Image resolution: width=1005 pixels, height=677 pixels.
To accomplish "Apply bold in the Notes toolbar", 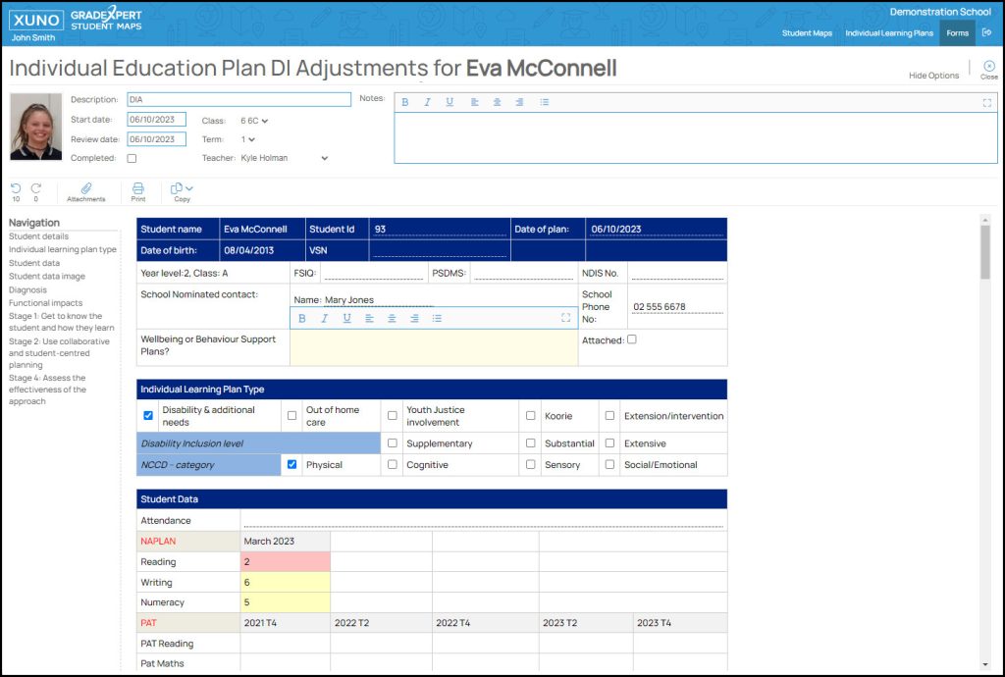I will pyautogui.click(x=405, y=102).
